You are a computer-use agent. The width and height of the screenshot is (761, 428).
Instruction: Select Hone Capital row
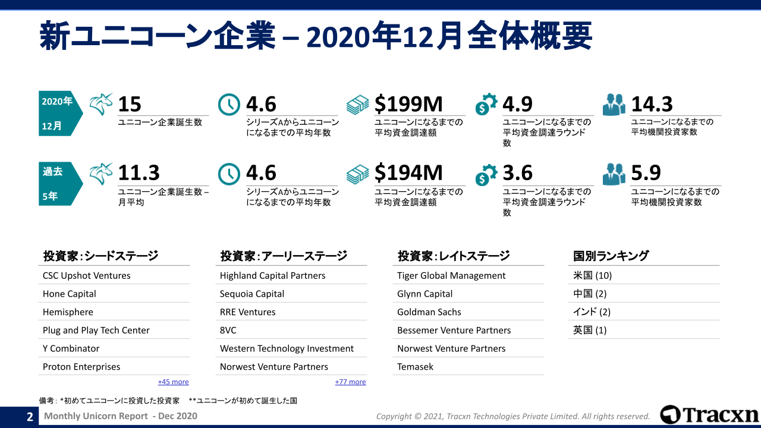coord(114,294)
